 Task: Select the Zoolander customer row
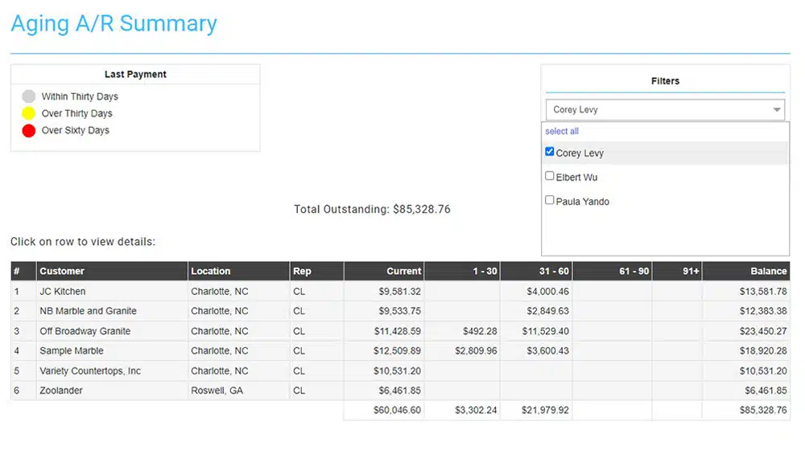tap(61, 391)
